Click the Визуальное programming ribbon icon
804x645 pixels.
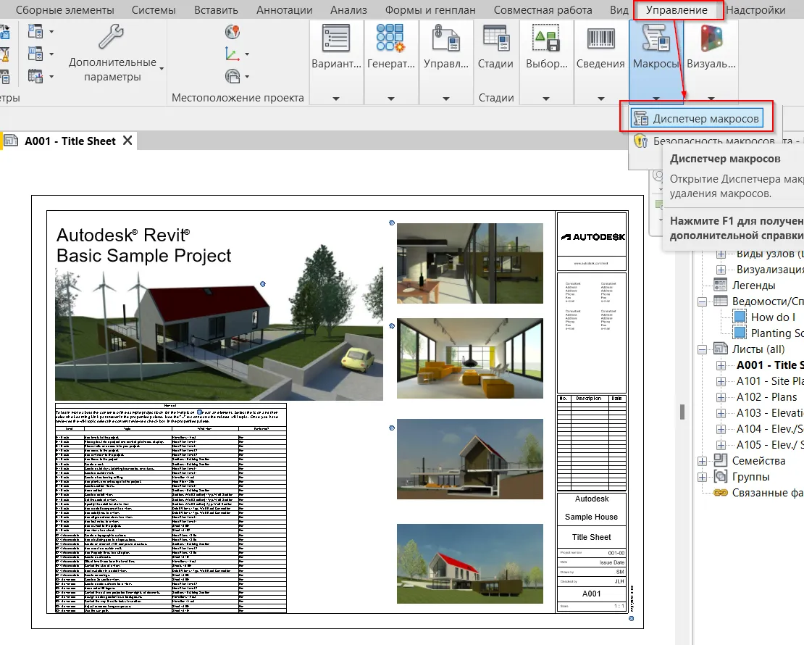point(711,38)
